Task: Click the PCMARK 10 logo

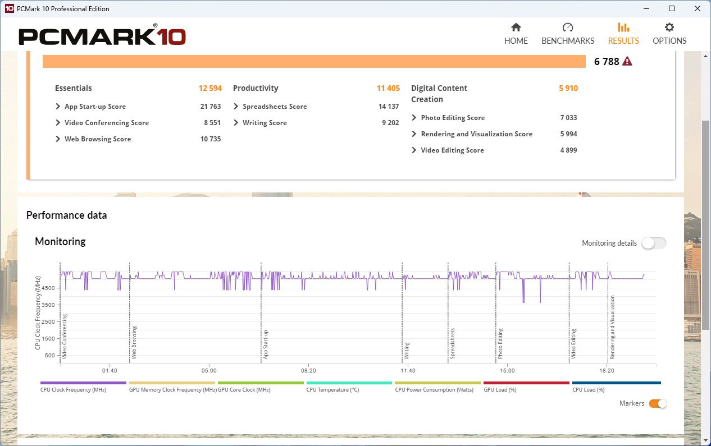Action: click(102, 35)
